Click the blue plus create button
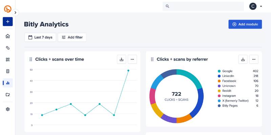The width and height of the screenshot is (271, 135). [7, 22]
